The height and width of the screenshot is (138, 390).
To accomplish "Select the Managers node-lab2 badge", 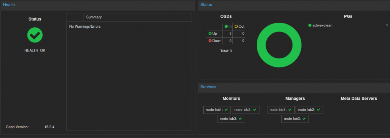I will click(x=309, y=110).
